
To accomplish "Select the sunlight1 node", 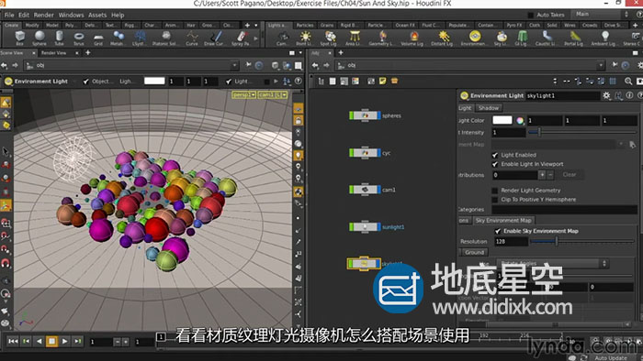I will pyautogui.click(x=365, y=227).
